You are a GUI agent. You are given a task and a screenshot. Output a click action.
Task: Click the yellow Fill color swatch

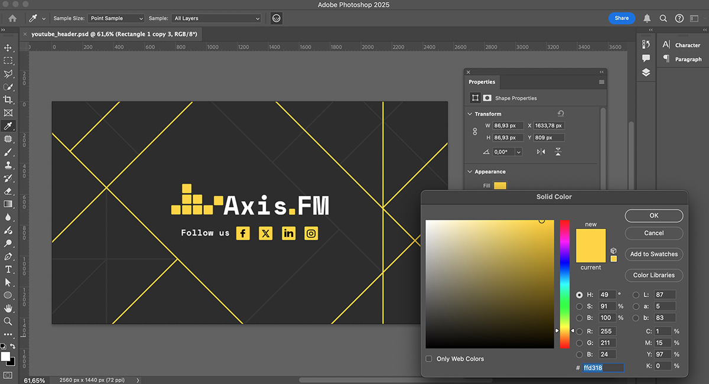click(x=500, y=186)
